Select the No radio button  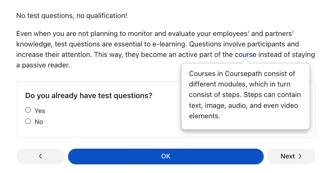[28, 121]
